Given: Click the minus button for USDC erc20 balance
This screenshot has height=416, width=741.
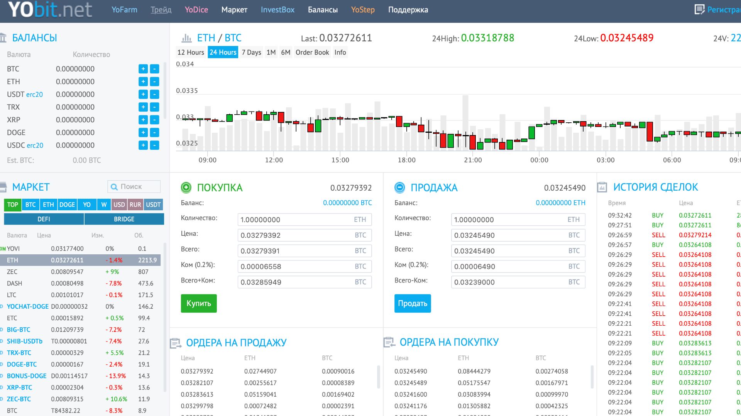Looking at the screenshot, I should 154,145.
